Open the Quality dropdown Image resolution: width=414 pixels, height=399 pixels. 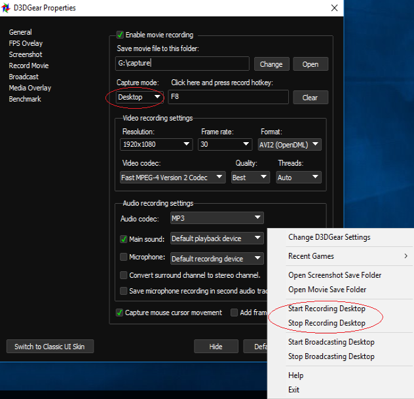coord(250,177)
